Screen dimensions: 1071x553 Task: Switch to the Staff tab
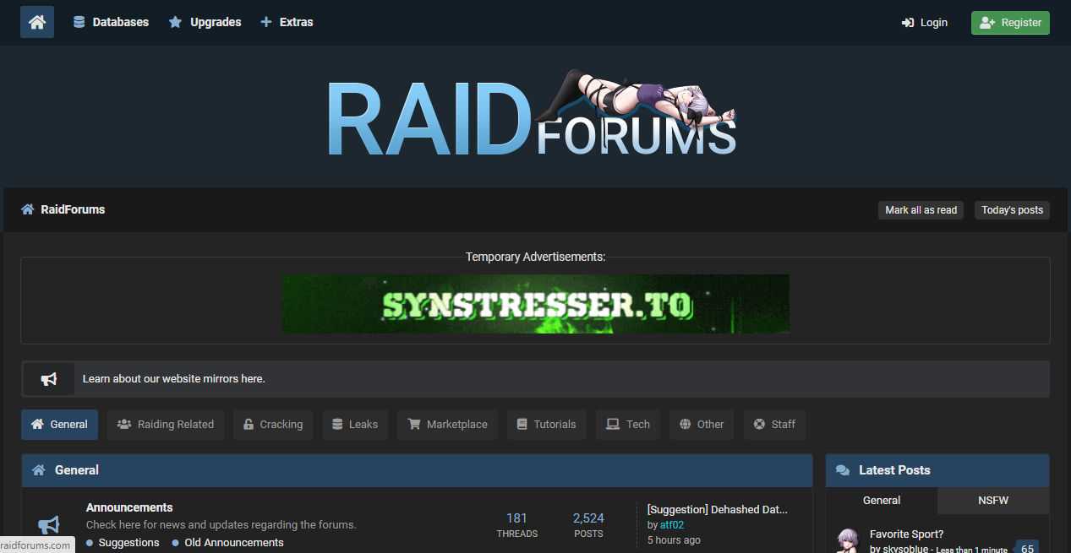click(x=774, y=425)
